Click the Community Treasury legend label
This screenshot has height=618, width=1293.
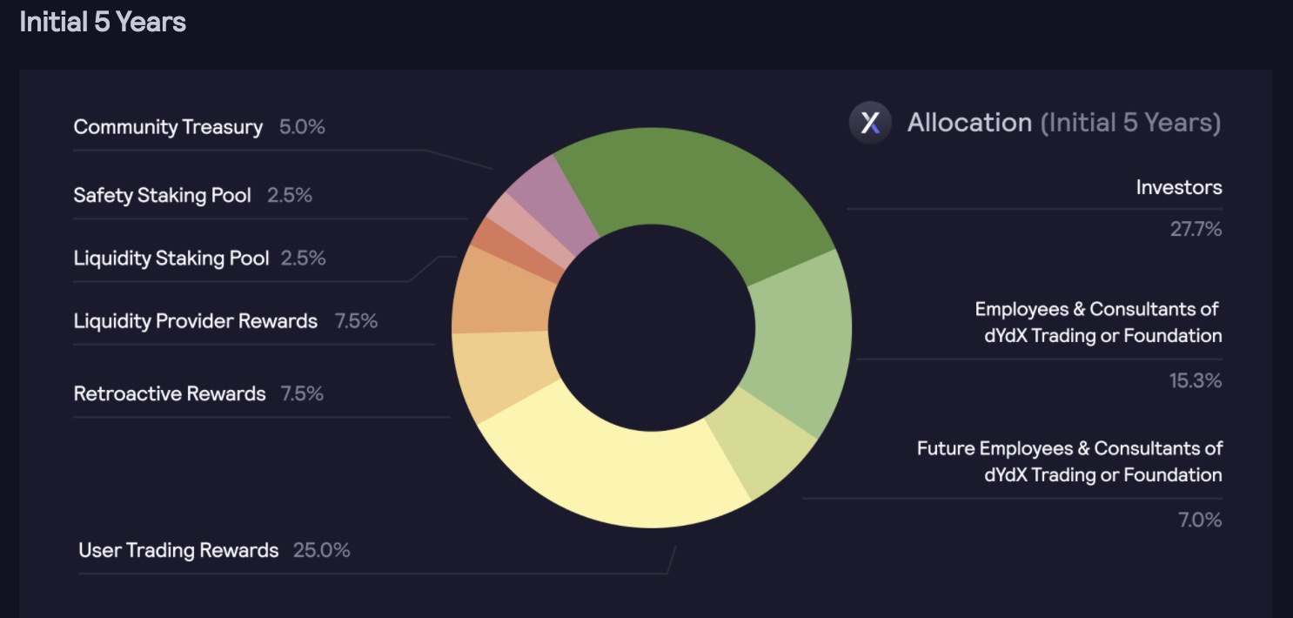tap(168, 127)
